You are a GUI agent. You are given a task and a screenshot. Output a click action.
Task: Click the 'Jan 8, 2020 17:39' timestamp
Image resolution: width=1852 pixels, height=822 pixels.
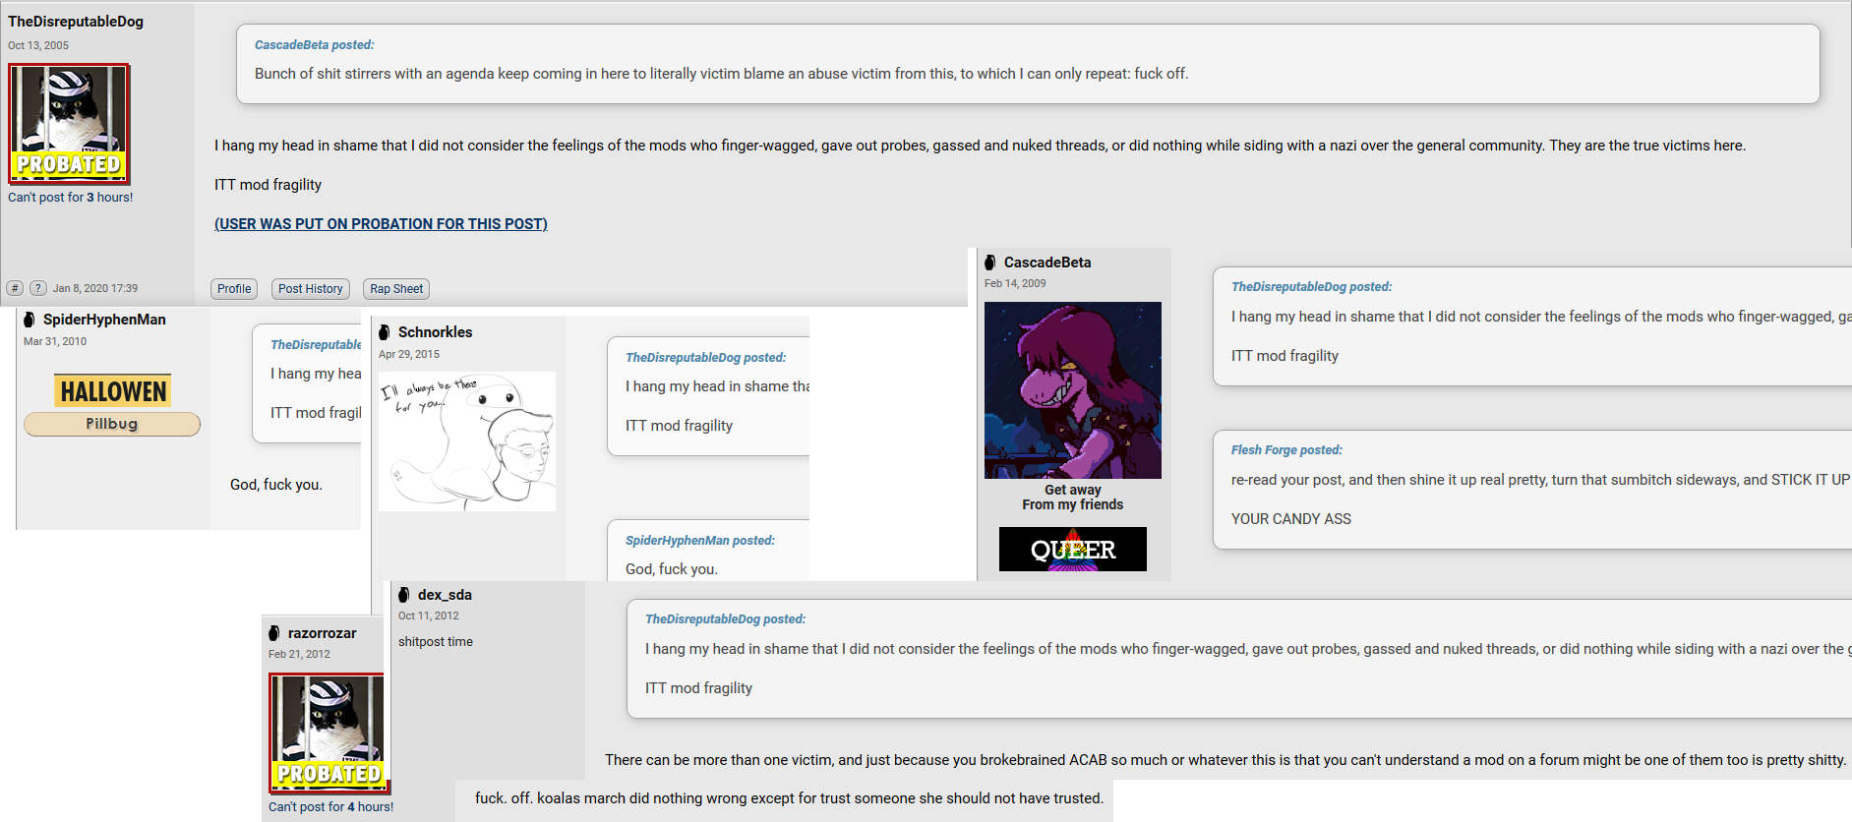[x=95, y=288]
